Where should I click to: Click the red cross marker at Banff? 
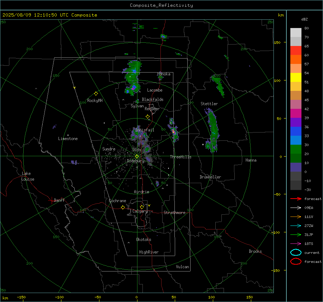click(51, 200)
